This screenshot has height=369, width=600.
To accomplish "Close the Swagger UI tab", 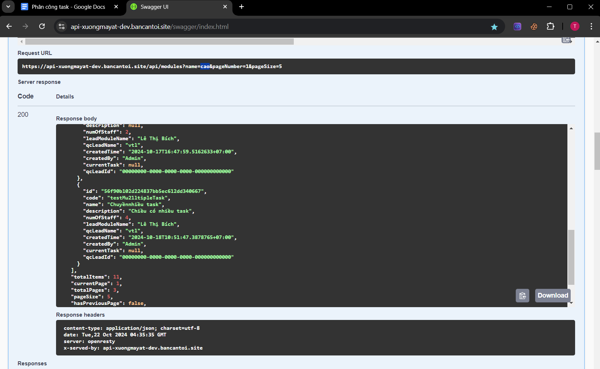I will point(225,7).
